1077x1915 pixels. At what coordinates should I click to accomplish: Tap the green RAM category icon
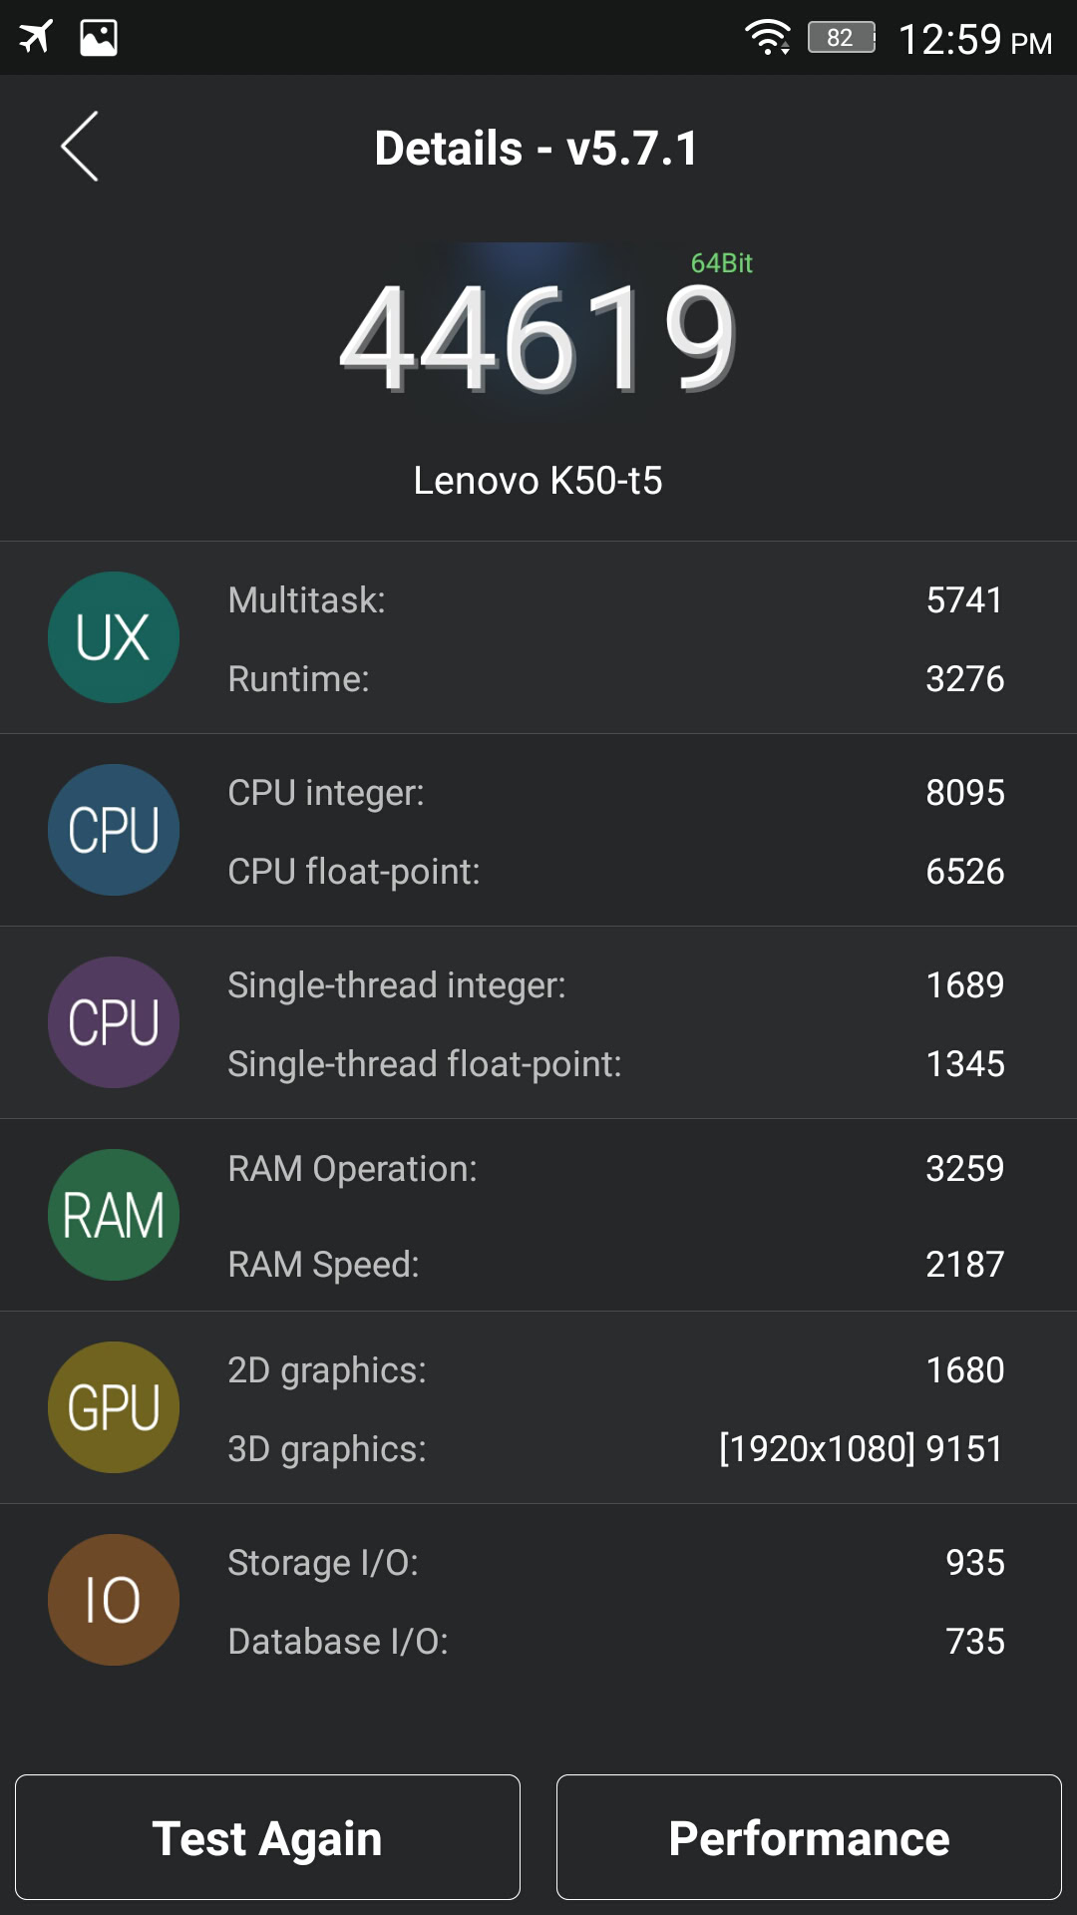coord(114,1215)
